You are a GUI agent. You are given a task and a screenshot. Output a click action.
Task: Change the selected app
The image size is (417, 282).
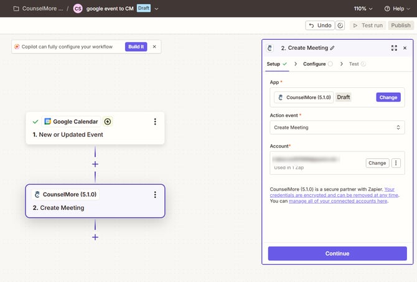click(x=388, y=97)
